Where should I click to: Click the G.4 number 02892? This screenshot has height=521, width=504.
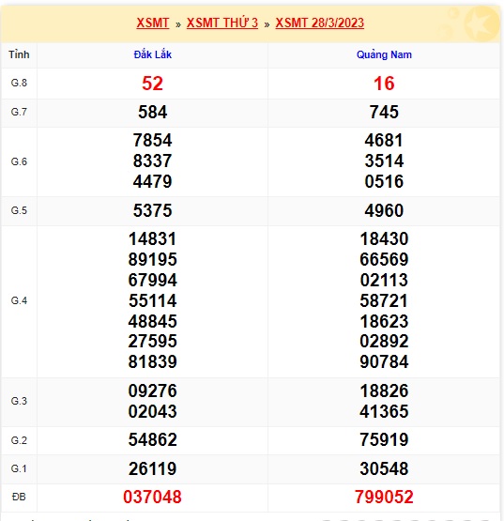[384, 342]
